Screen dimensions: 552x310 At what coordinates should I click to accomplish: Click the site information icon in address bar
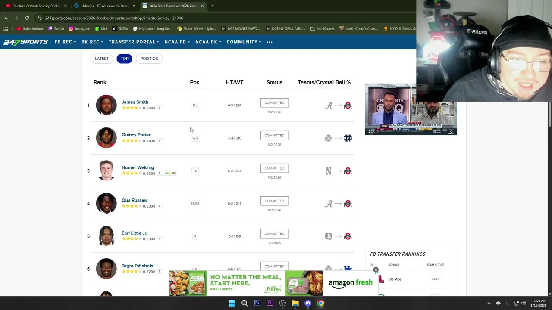[x=39, y=18]
